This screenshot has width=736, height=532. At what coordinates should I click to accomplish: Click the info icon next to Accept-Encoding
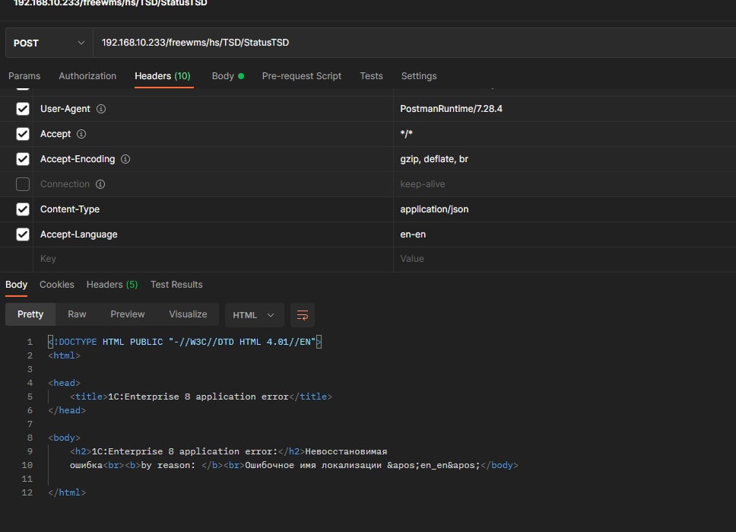(x=125, y=159)
